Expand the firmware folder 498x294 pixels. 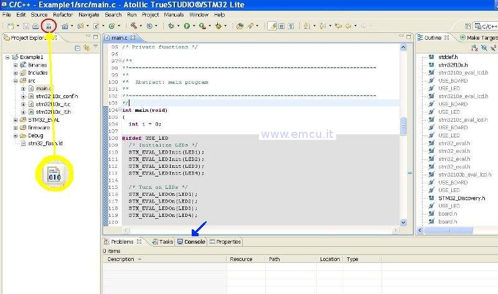click(x=15, y=128)
